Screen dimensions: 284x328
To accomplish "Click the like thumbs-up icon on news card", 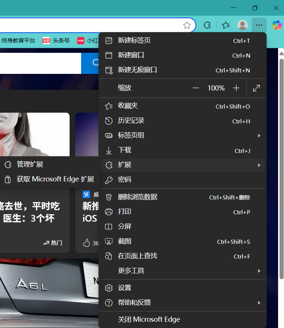I will tap(86, 243).
